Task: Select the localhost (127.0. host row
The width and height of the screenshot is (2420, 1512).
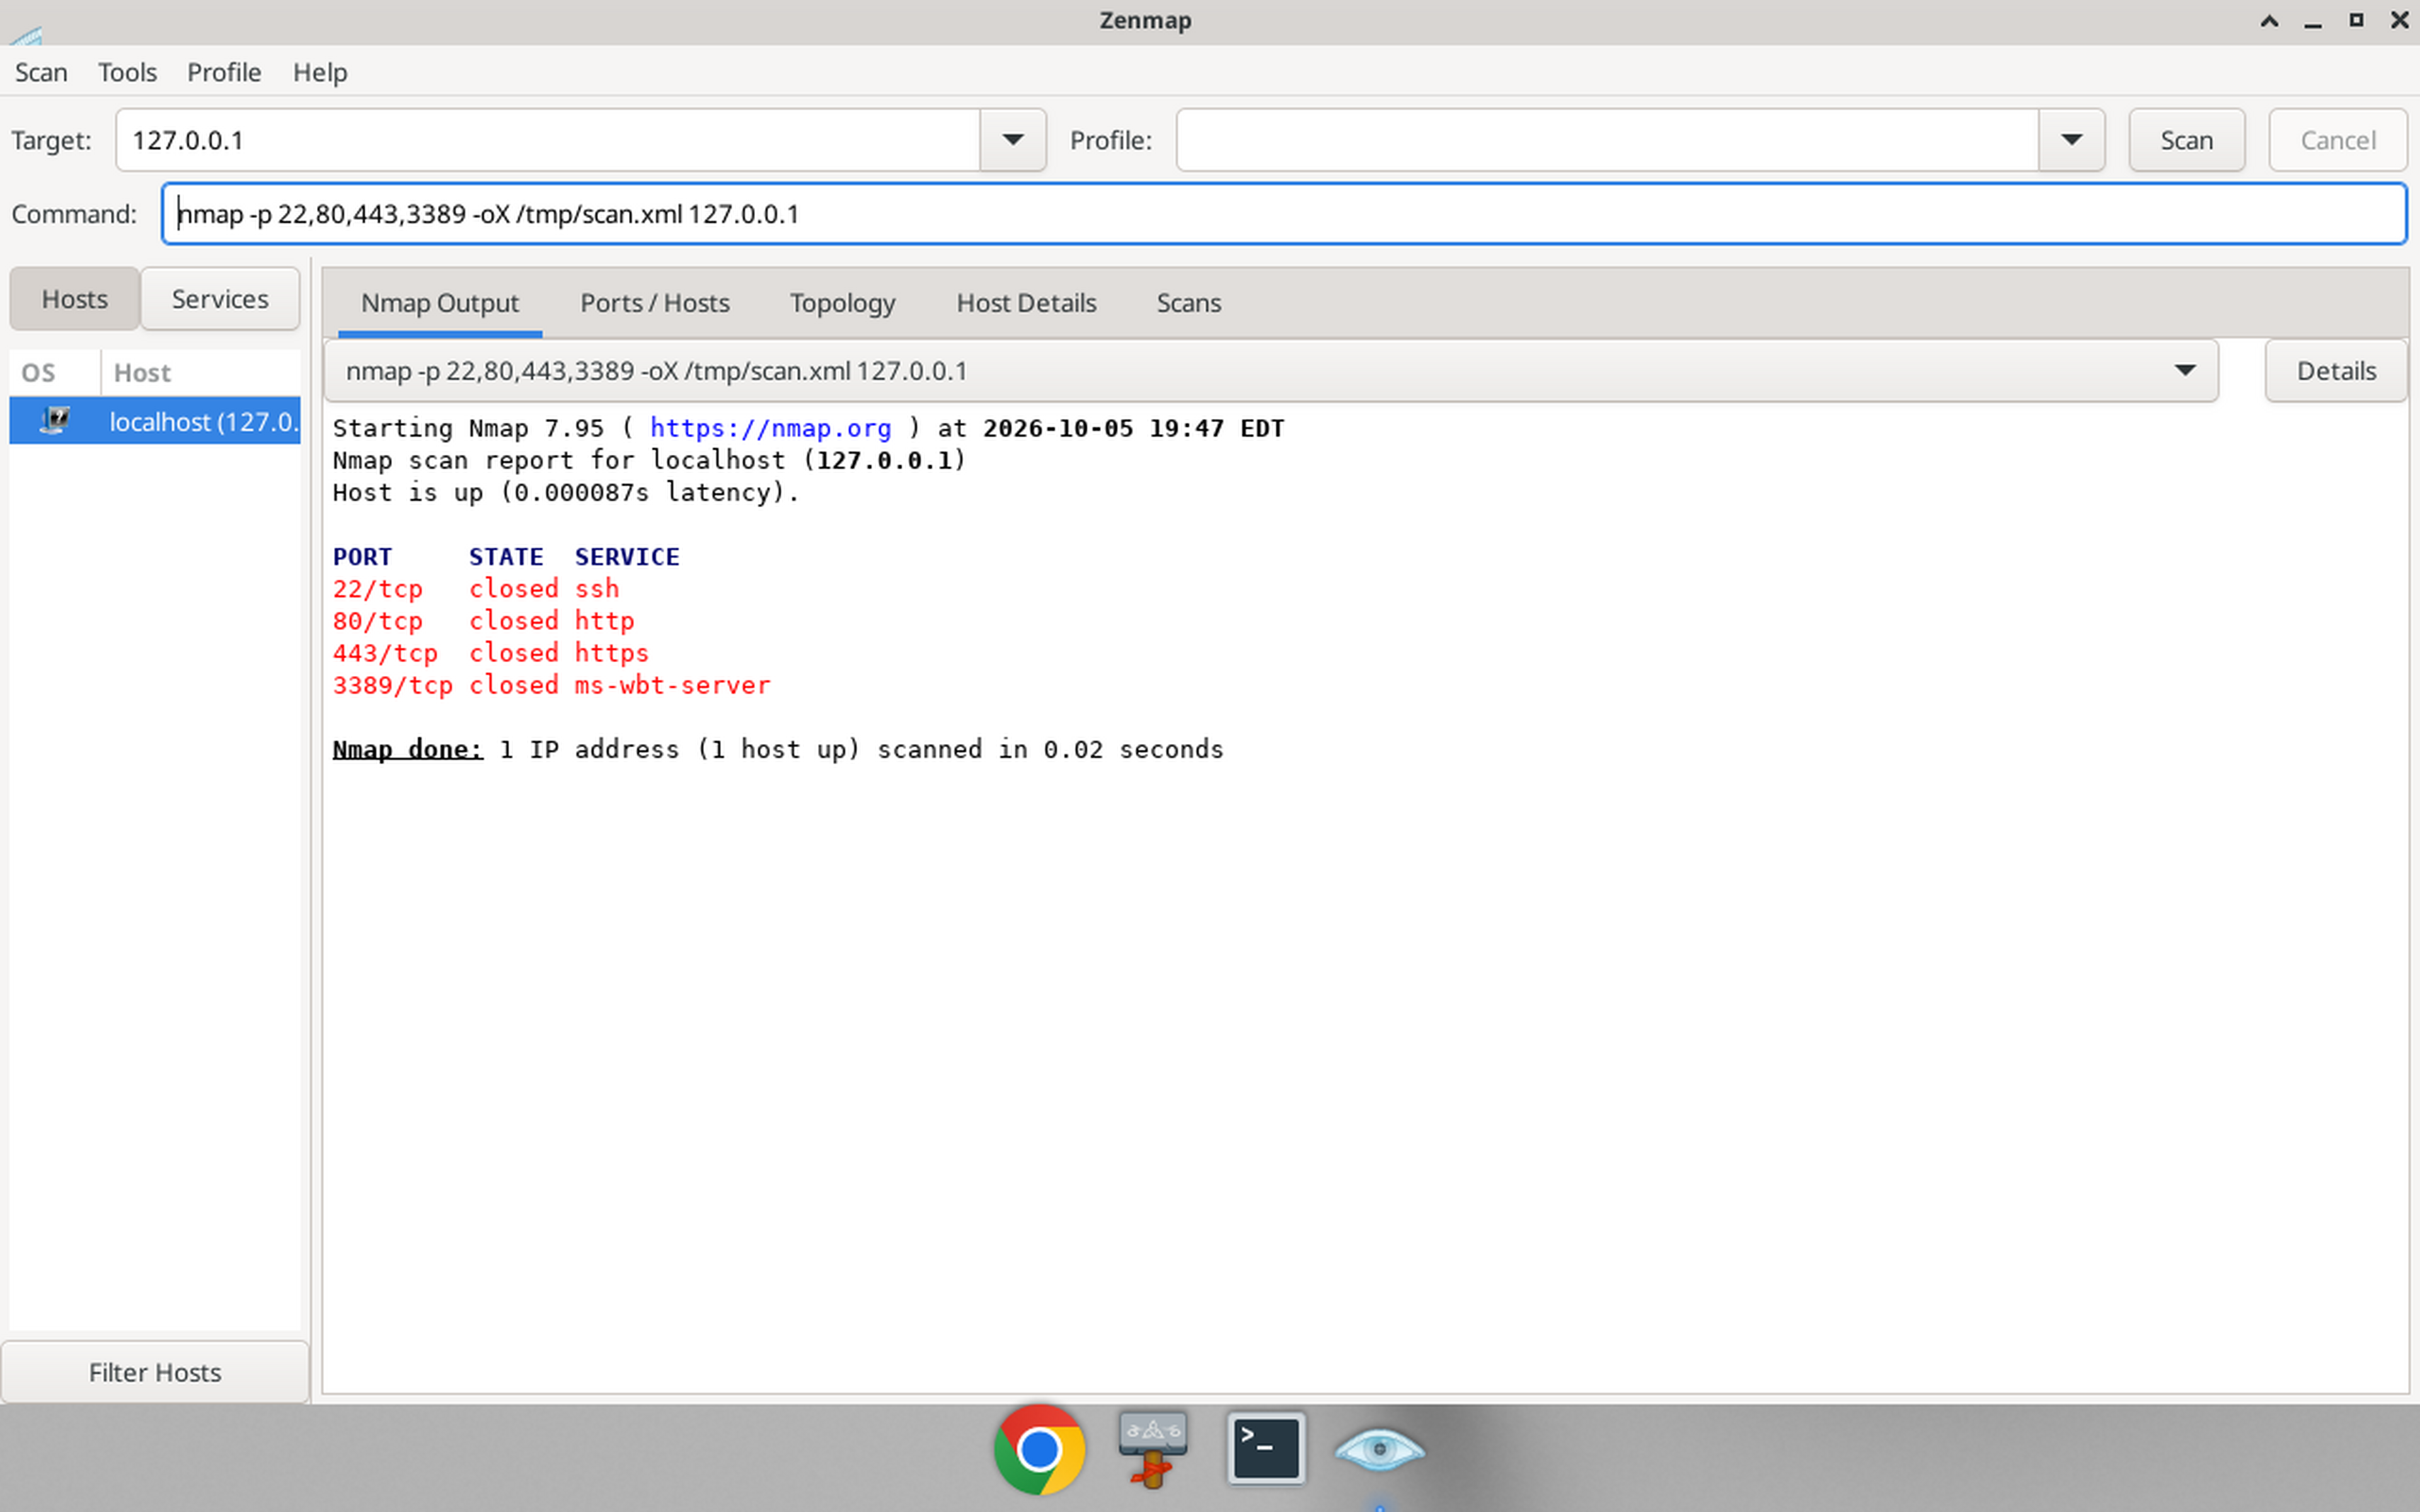Action: (155, 421)
